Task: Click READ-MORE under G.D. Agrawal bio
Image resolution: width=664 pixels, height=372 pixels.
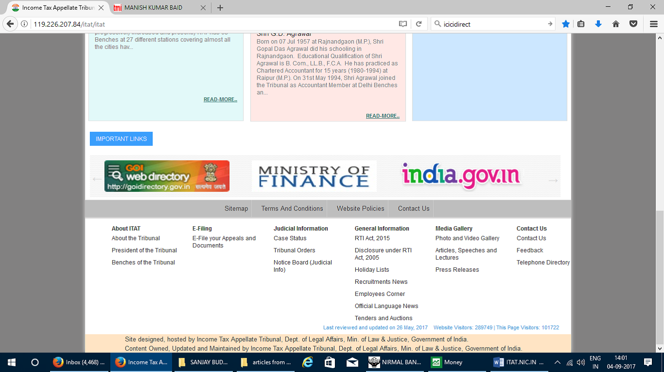Action: click(382, 116)
